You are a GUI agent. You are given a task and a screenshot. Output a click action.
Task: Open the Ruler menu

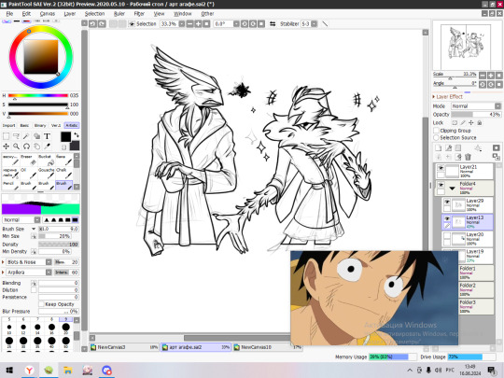(x=119, y=14)
